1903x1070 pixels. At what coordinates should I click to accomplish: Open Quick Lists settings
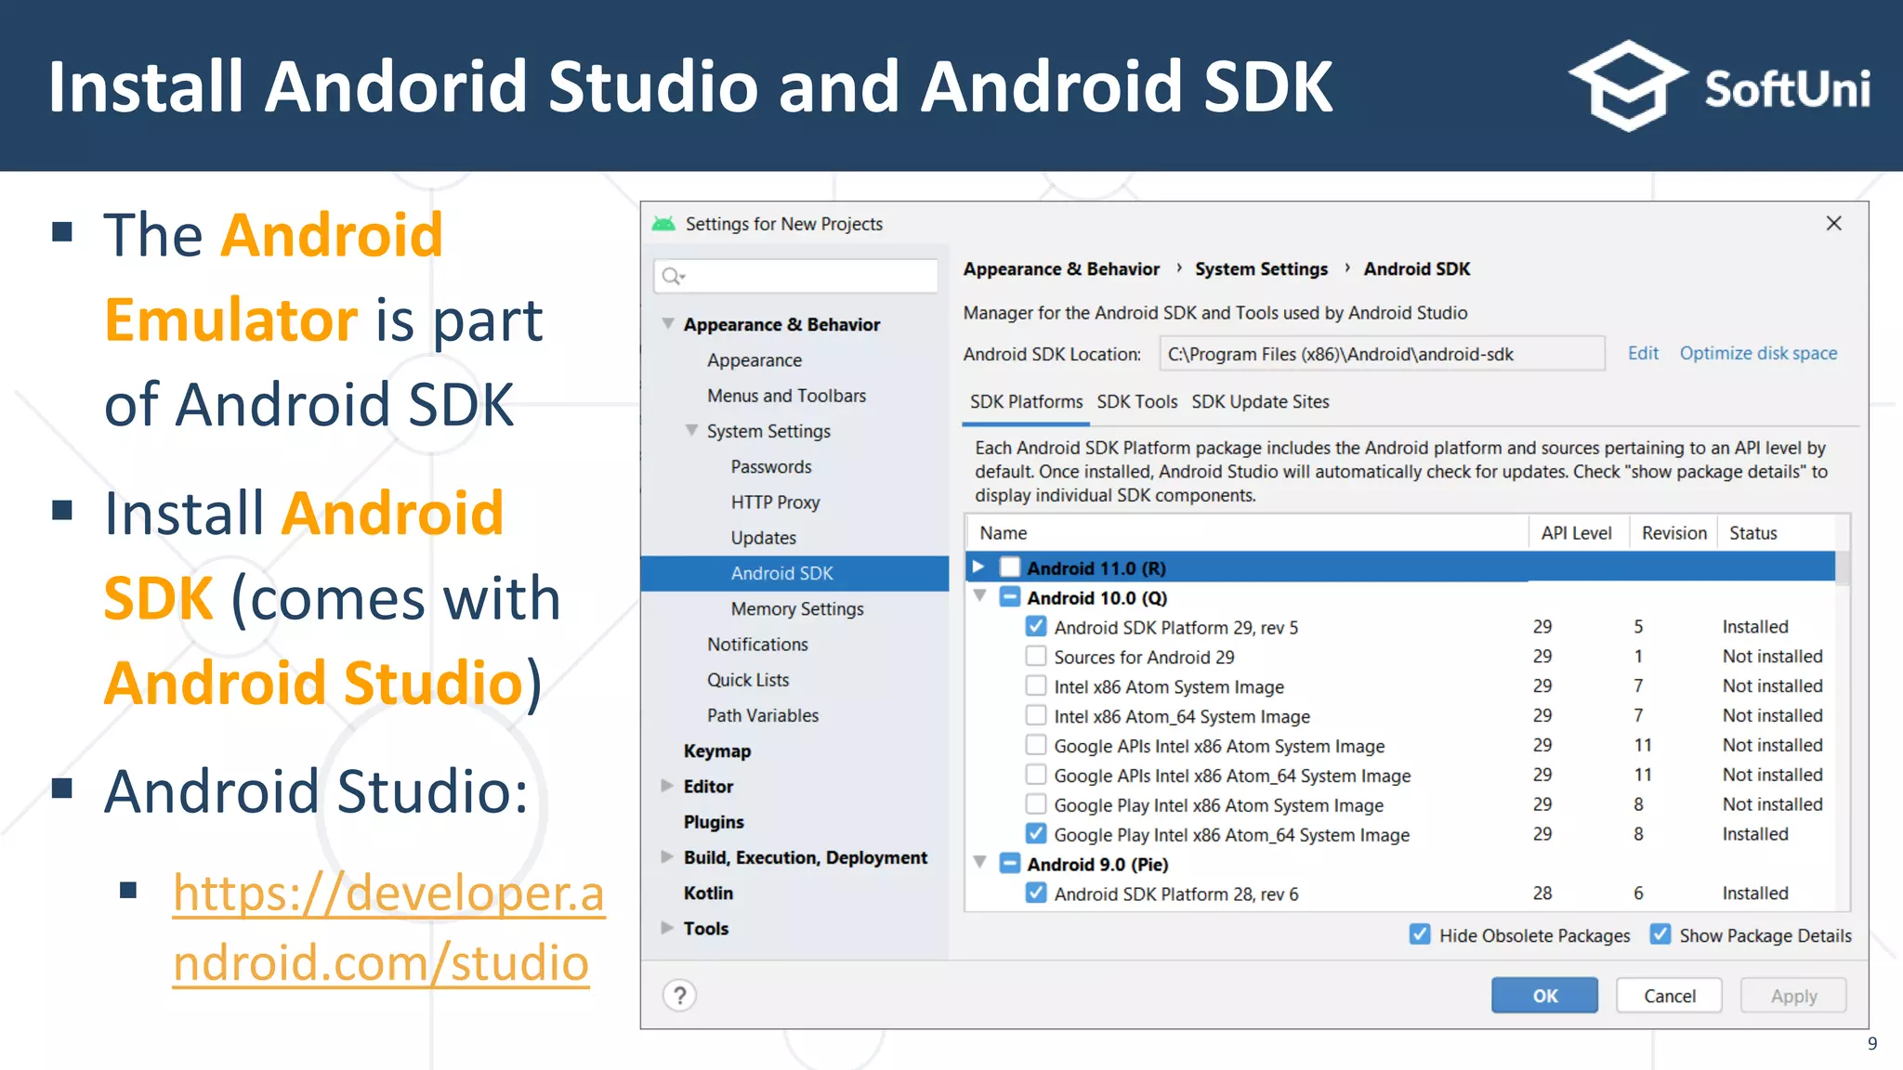(747, 680)
